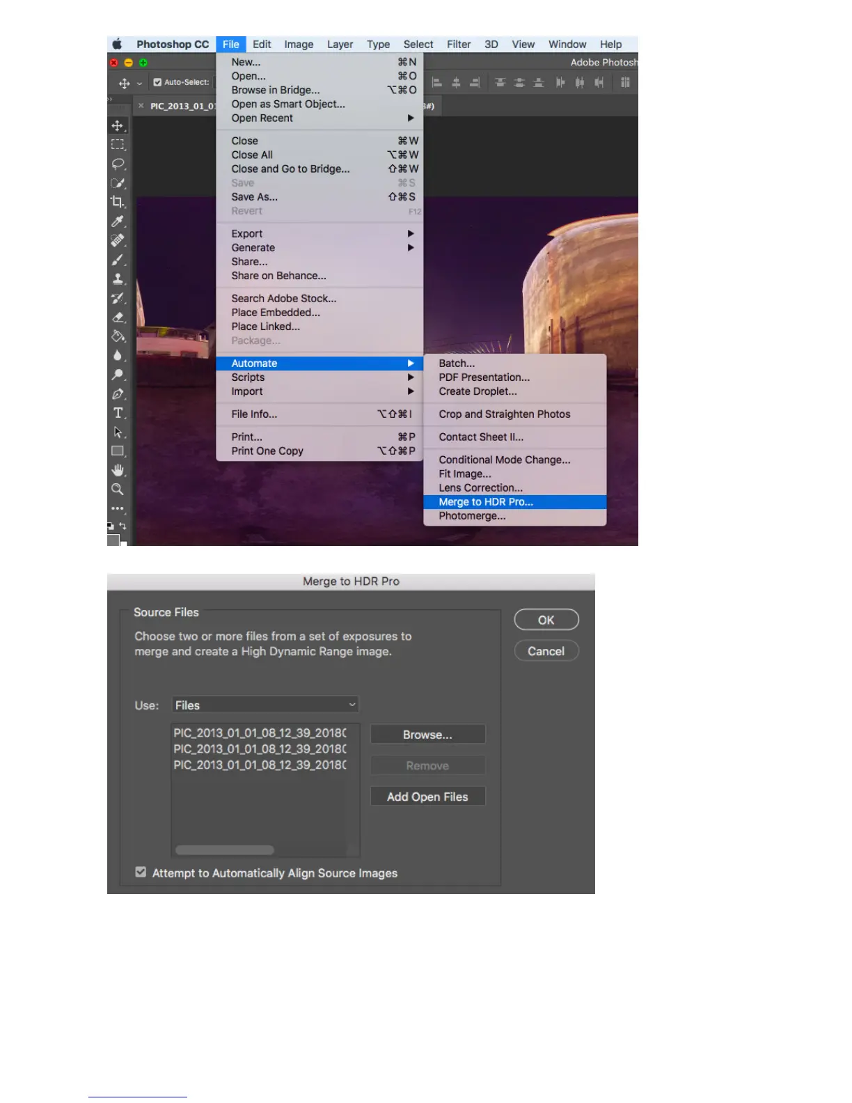Open the Automate submenu
852x1103 pixels.
pyautogui.click(x=319, y=363)
